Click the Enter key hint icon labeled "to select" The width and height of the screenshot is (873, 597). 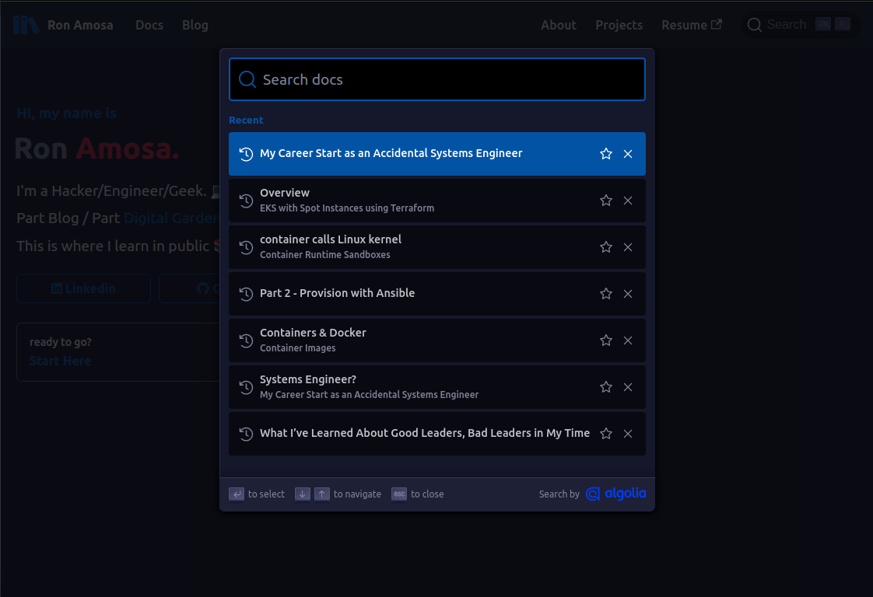pyautogui.click(x=237, y=494)
